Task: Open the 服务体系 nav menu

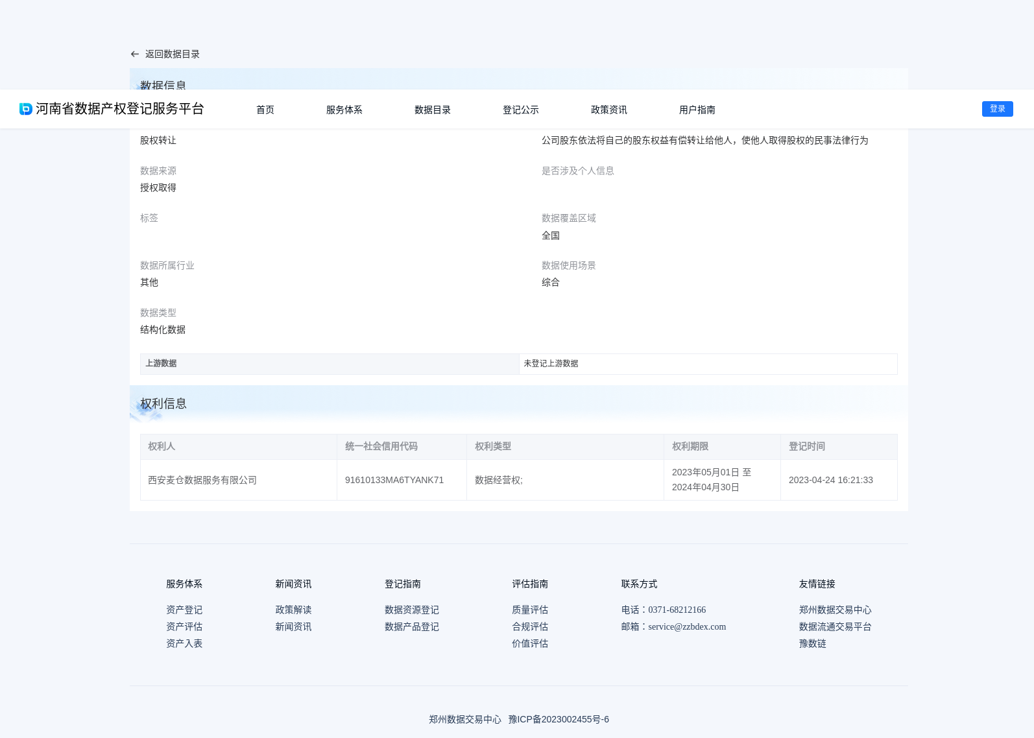Action: (344, 110)
